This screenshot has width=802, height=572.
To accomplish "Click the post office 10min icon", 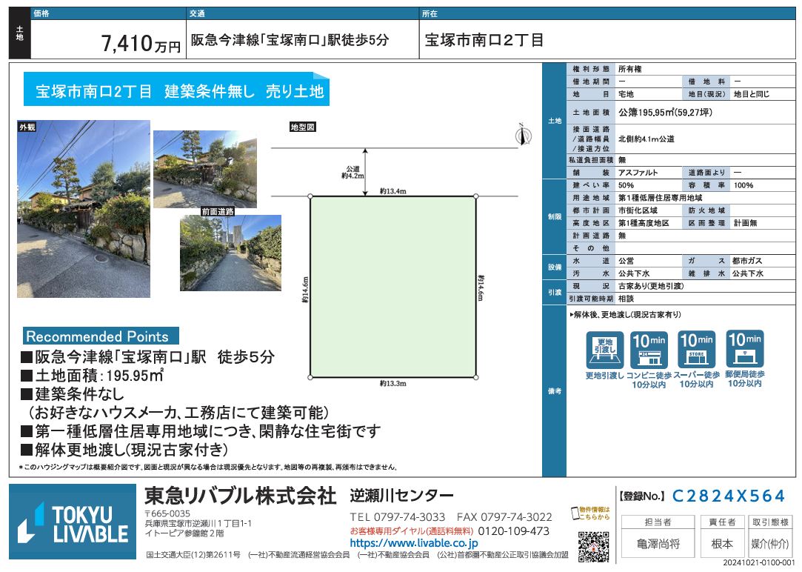I will (x=745, y=350).
